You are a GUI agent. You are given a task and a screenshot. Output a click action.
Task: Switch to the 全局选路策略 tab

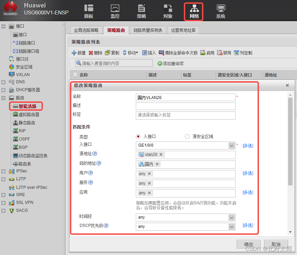point(86,30)
